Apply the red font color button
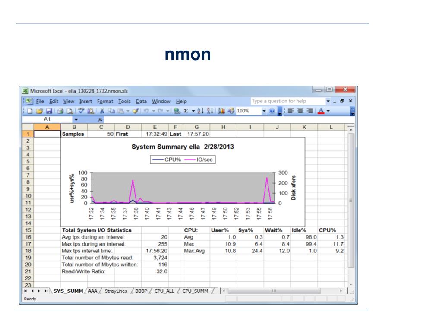 [x=321, y=111]
